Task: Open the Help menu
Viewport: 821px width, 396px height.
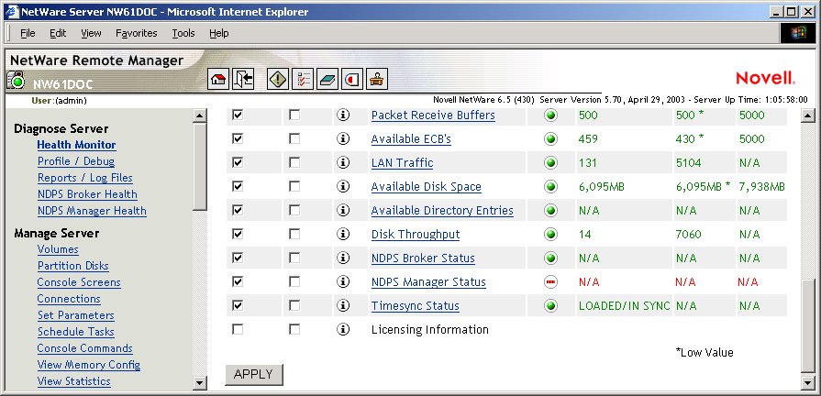Action: pos(219,34)
